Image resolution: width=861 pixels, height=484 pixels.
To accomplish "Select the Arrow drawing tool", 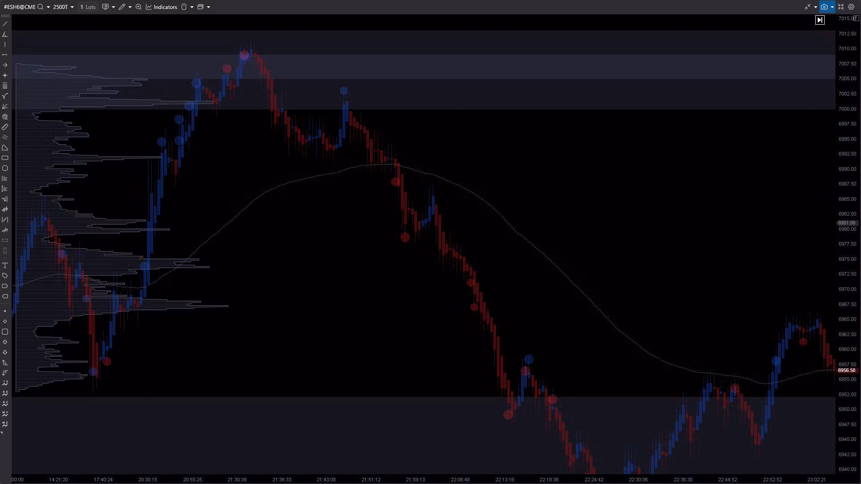I will [5, 65].
